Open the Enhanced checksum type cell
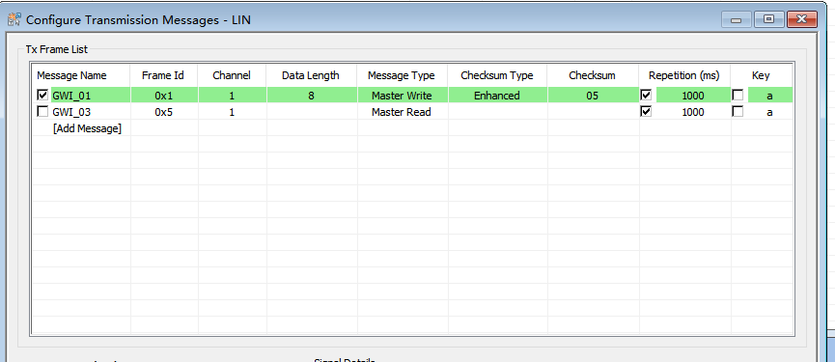 coord(497,96)
